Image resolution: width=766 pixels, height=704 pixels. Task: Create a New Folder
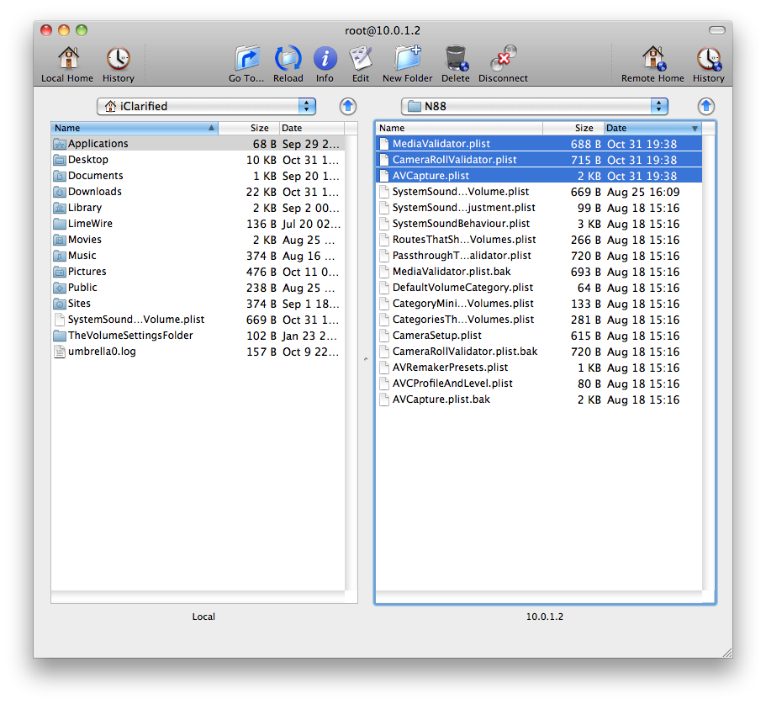coord(407,59)
